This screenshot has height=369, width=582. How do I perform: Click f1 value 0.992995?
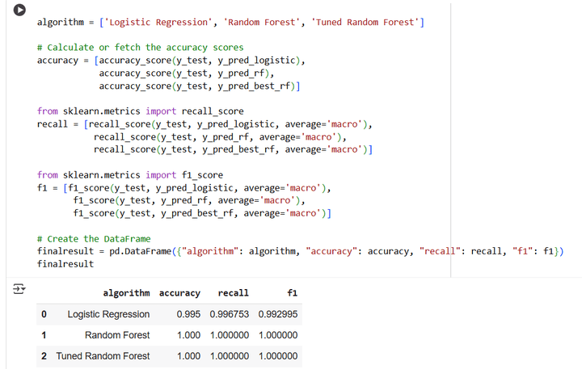277,314
